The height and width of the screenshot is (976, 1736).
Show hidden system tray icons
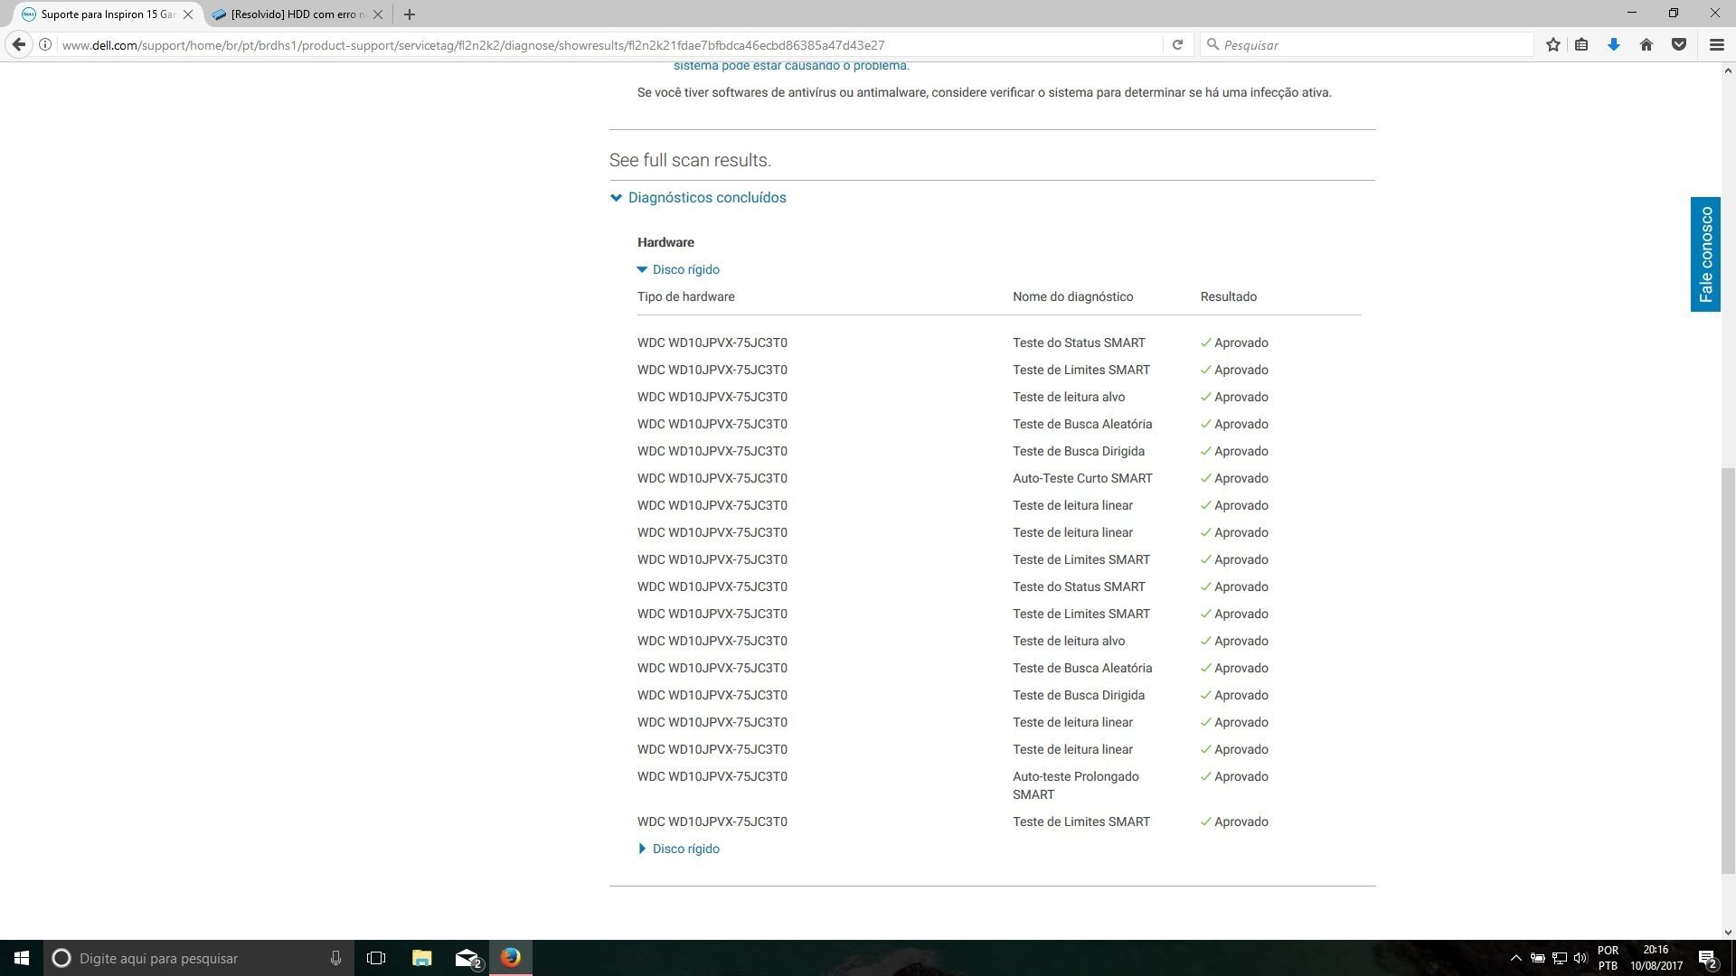[1516, 958]
